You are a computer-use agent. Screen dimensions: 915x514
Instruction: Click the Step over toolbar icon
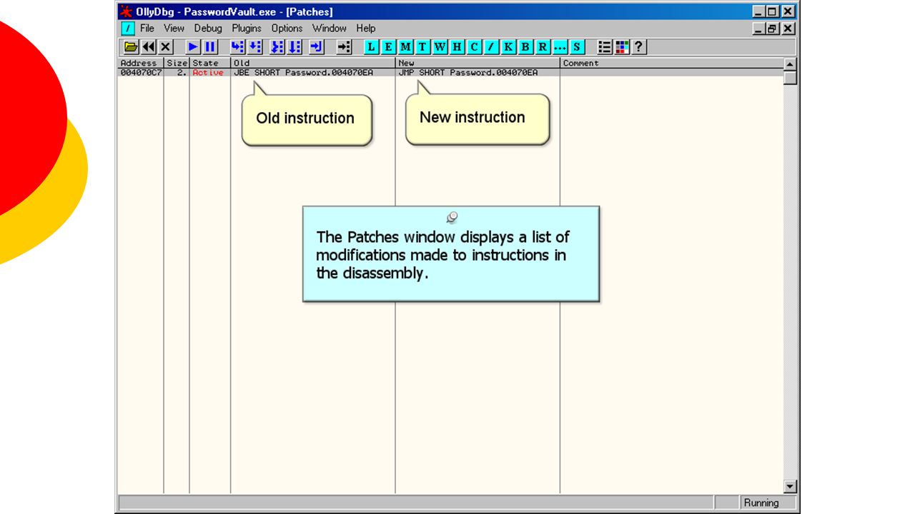point(254,47)
